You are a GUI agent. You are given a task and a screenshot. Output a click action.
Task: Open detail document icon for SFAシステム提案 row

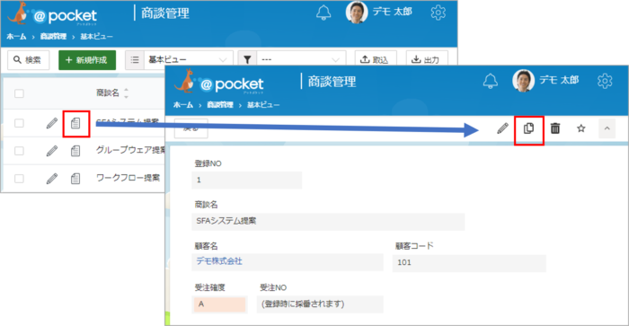pyautogui.click(x=75, y=124)
